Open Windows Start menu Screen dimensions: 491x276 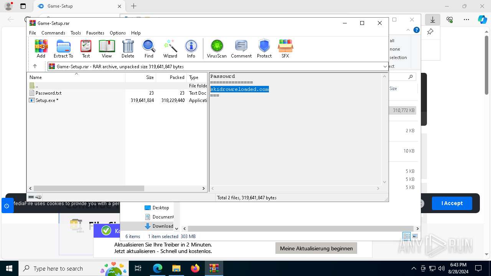[9, 268]
